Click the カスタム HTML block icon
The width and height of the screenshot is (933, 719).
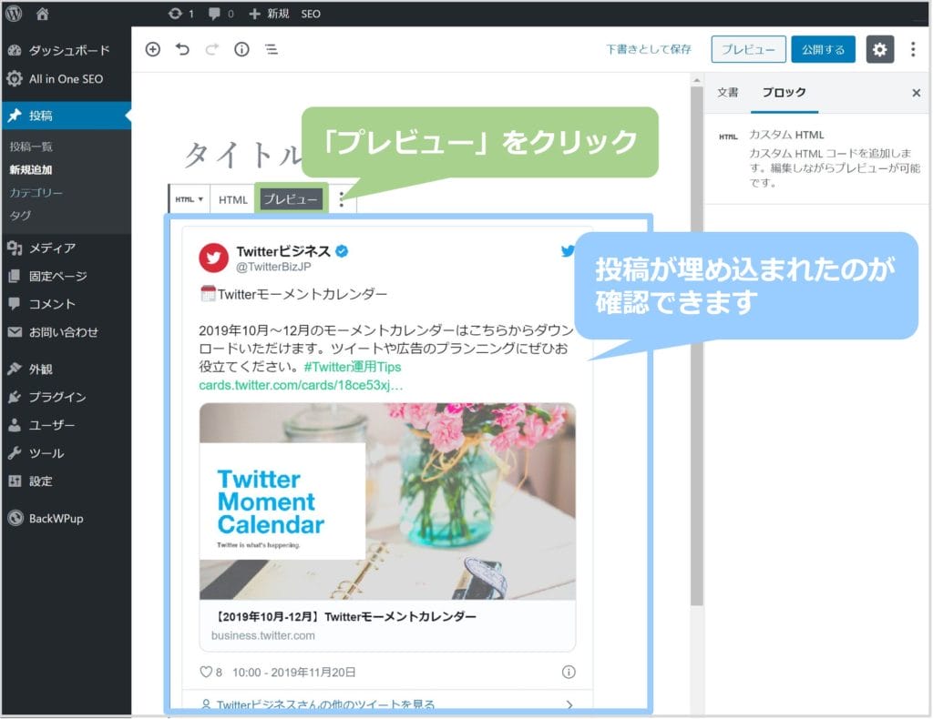[728, 137]
